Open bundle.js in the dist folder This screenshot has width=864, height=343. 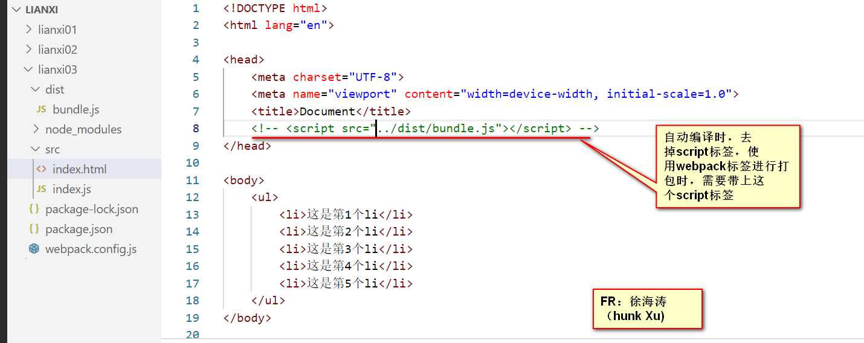coord(76,109)
